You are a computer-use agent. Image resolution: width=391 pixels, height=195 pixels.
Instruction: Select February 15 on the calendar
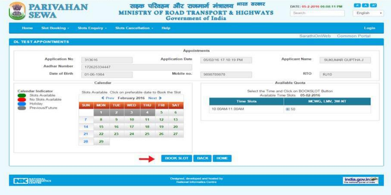(101, 127)
